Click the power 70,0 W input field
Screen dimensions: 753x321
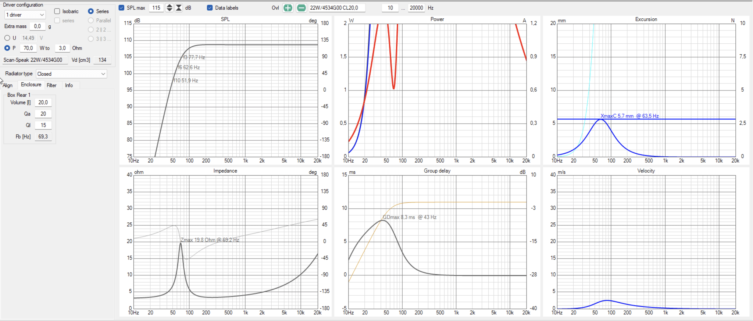tap(28, 48)
